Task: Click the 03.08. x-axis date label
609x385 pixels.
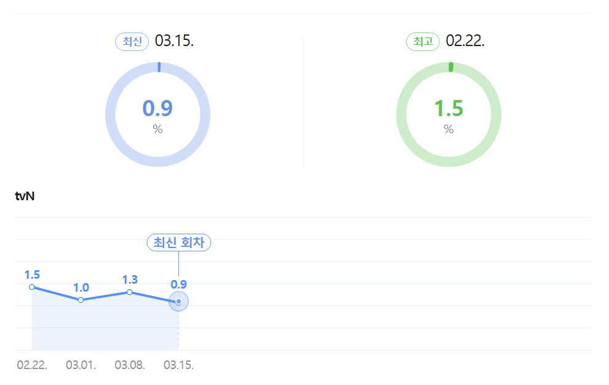Action: 130,365
